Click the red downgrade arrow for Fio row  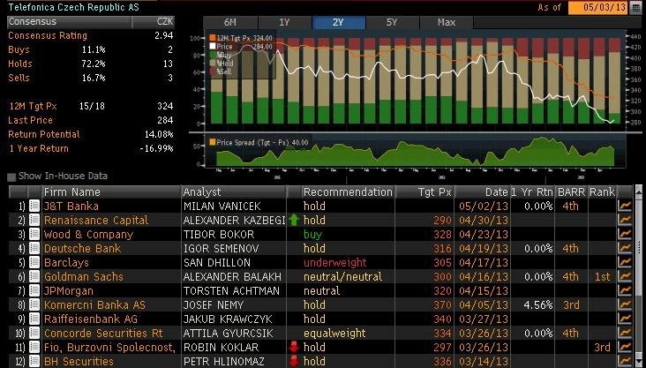coord(293,347)
